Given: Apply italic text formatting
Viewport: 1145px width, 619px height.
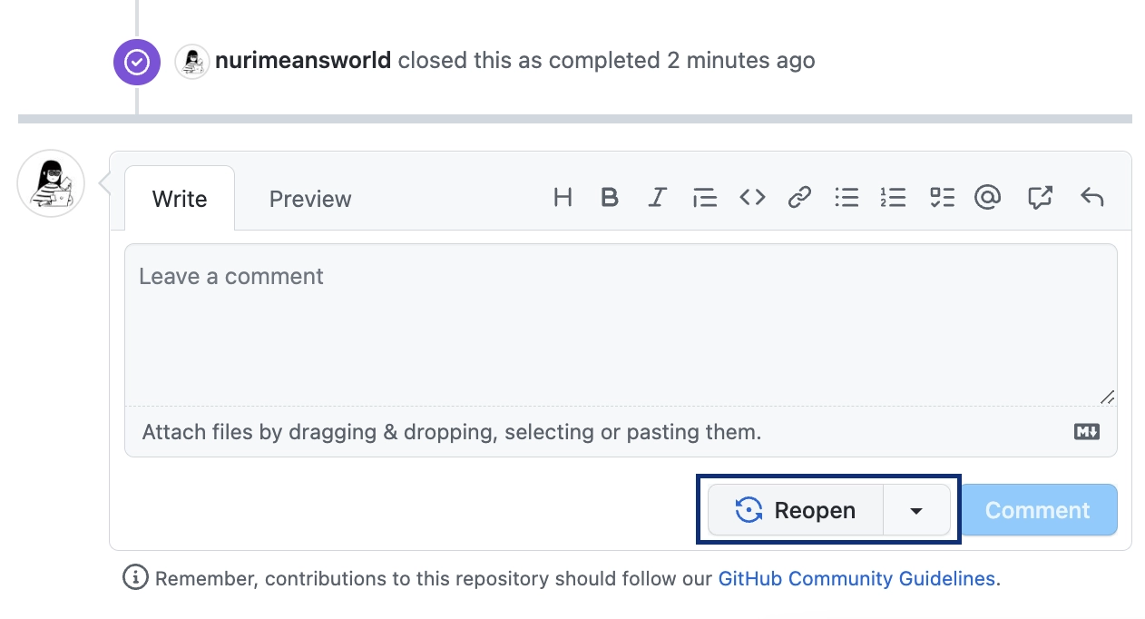Looking at the screenshot, I should pos(658,197).
